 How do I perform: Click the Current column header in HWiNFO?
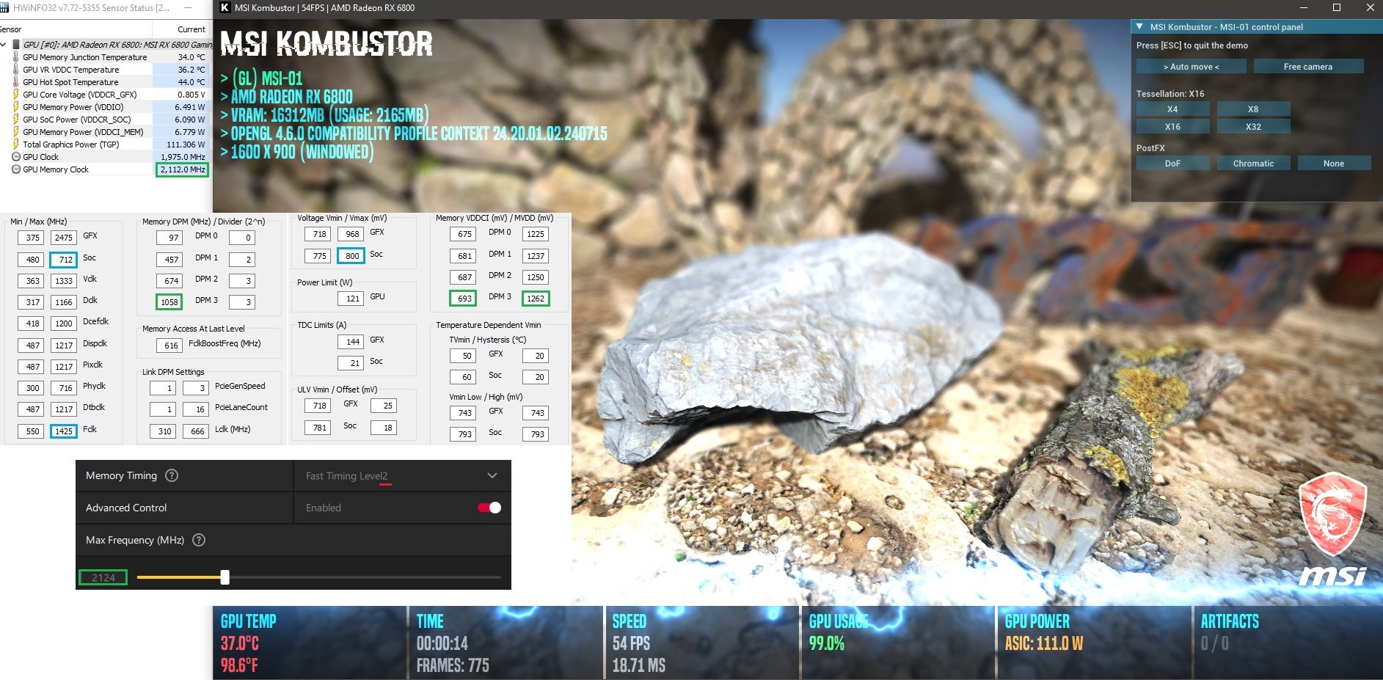182,29
